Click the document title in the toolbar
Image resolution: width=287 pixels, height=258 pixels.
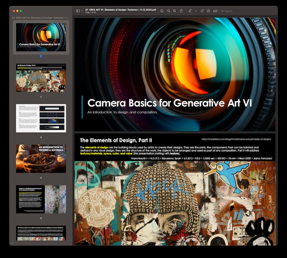121,9
